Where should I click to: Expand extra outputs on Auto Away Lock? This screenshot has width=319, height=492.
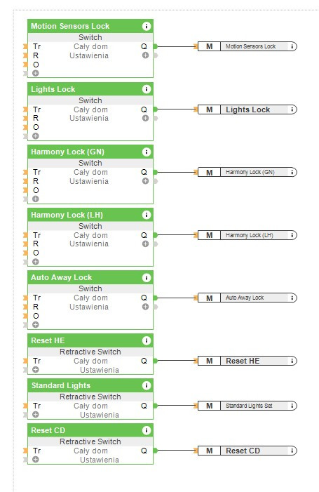point(145,307)
